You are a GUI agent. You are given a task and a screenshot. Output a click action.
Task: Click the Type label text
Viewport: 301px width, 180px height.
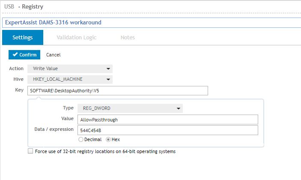[68, 109]
